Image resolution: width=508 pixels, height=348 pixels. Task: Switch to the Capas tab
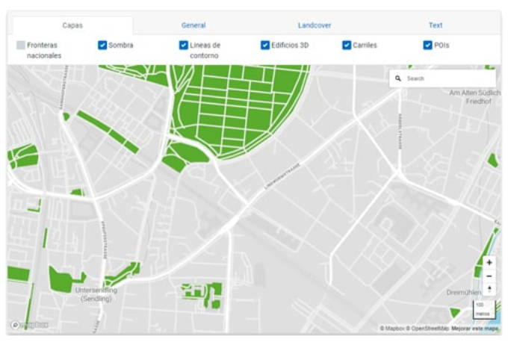pos(72,25)
